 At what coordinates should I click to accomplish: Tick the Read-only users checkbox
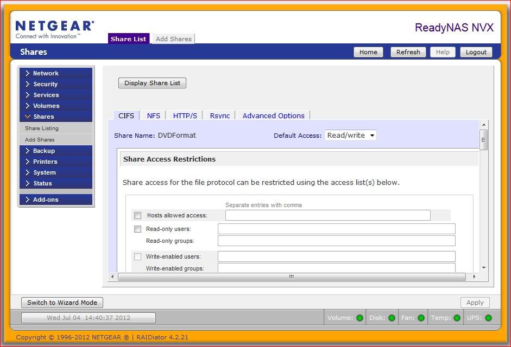pos(138,229)
